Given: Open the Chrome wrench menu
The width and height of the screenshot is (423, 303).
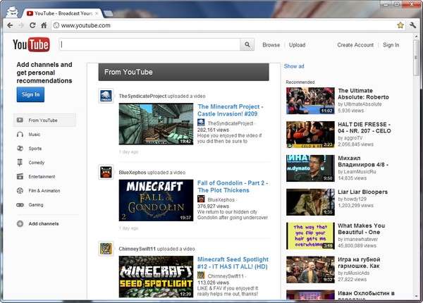Looking at the screenshot, I should [x=412, y=25].
